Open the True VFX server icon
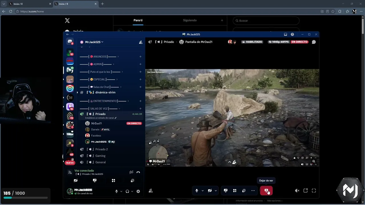365x205 pixels. tap(70, 98)
